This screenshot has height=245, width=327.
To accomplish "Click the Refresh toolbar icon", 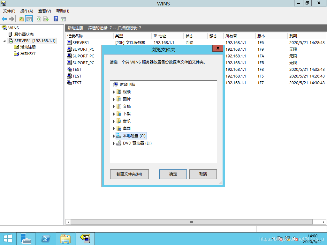I will point(39,19).
